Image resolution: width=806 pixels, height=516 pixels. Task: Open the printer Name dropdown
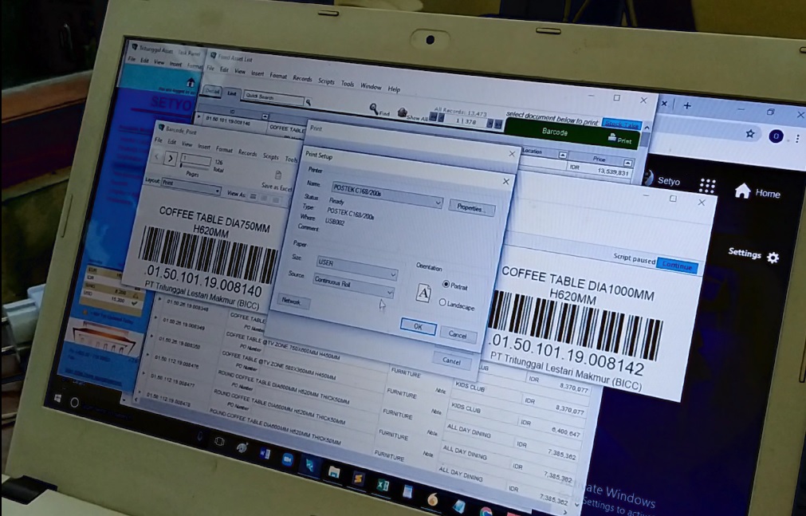point(438,203)
